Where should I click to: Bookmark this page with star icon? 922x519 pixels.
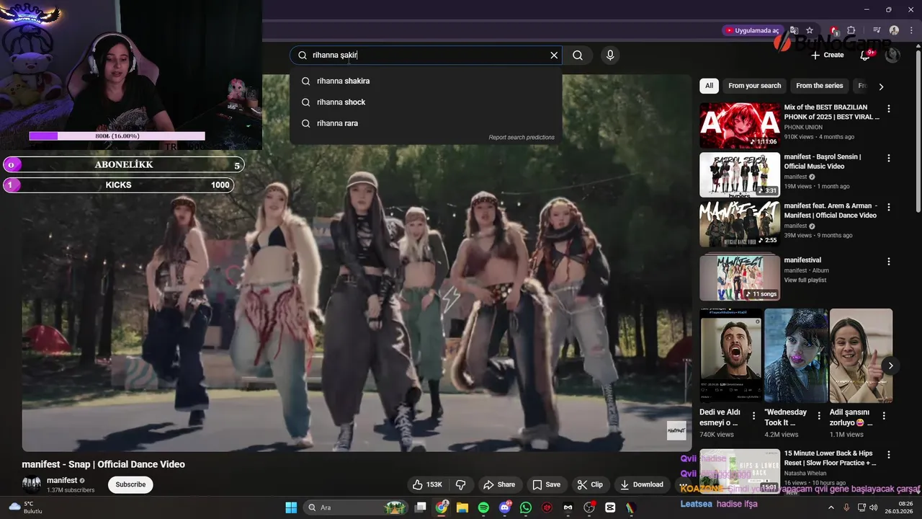[x=810, y=30]
